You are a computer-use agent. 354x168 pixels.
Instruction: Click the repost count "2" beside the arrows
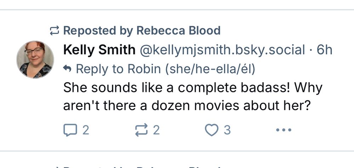click(x=156, y=131)
